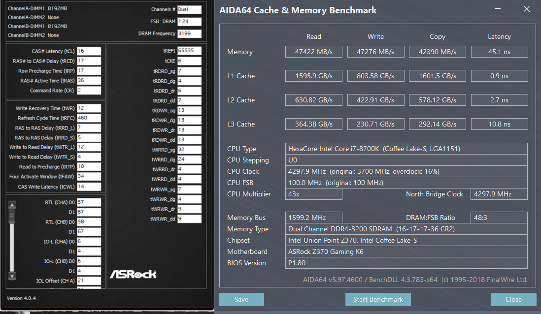This screenshot has width=541, height=314.
Task: Click the ASRock logo
Action: click(x=133, y=274)
